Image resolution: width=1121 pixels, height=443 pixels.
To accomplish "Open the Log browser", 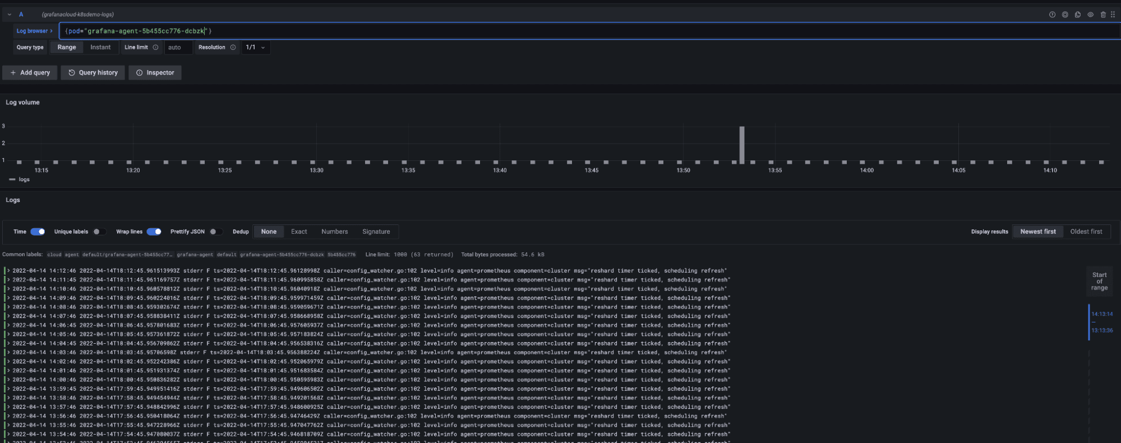I will point(34,31).
